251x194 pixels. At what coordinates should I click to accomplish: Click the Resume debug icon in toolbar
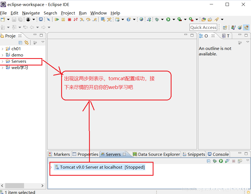57,19
